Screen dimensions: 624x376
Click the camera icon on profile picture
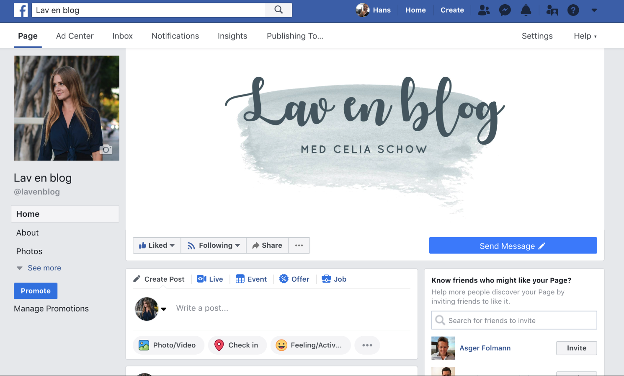coord(106,149)
